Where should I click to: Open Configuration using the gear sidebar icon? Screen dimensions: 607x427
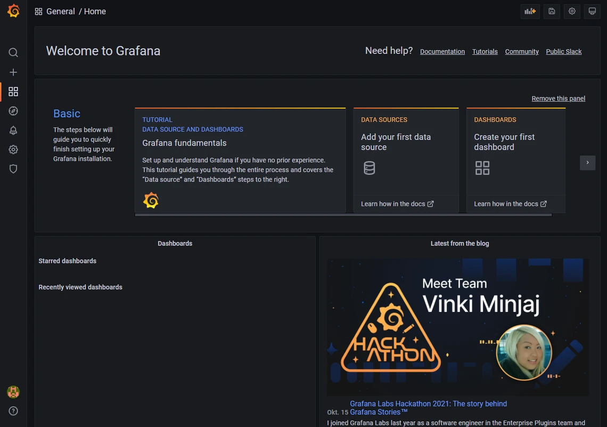(x=13, y=149)
